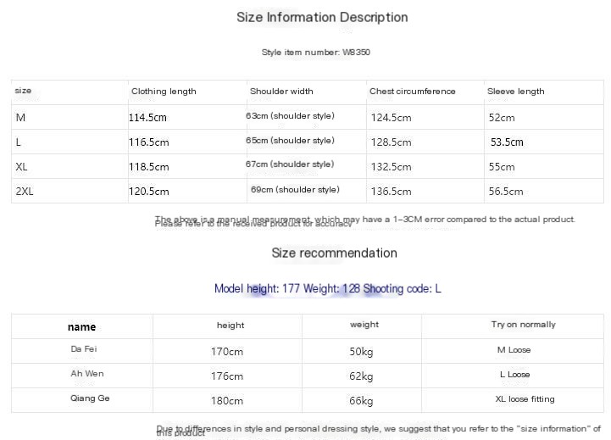This screenshot has height=440, width=611.
Task: Click the "Size Information Description" heading
Action: (322, 18)
